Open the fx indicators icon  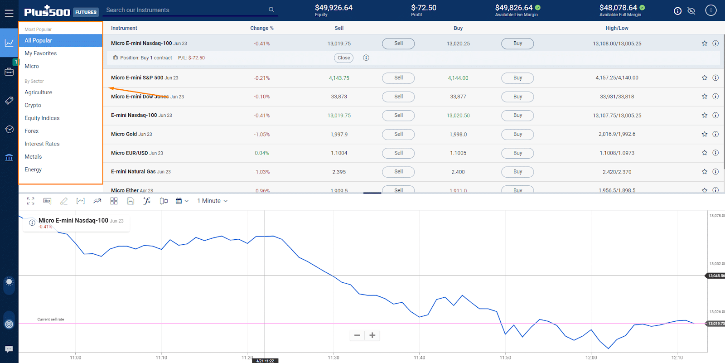click(147, 201)
